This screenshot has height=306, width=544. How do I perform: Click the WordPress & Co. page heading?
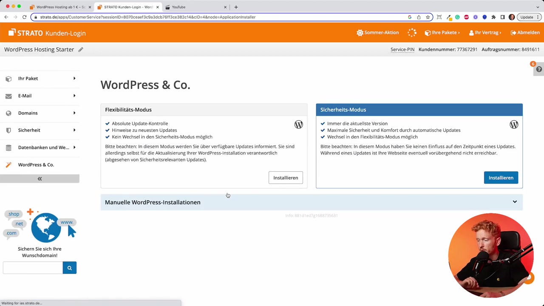145,85
